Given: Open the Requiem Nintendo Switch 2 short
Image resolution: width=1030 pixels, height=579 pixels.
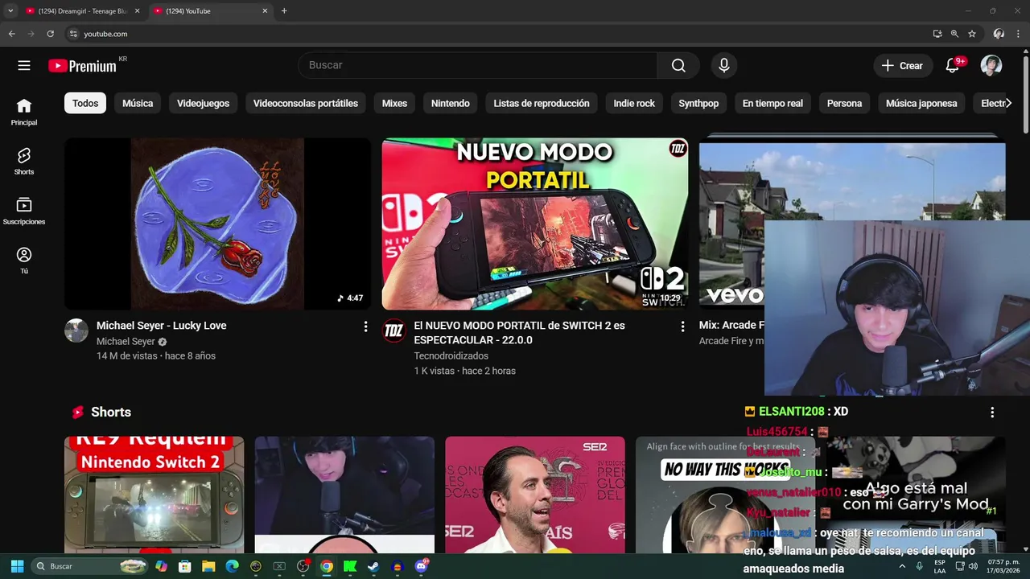Looking at the screenshot, I should tap(154, 495).
